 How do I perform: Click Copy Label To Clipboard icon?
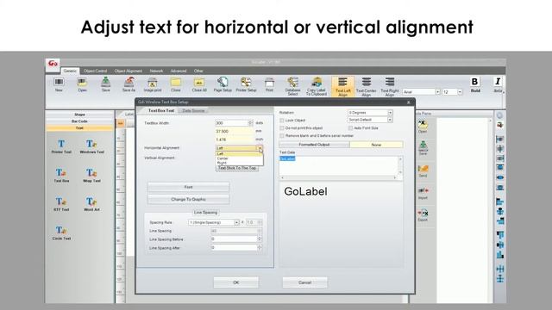317,86
